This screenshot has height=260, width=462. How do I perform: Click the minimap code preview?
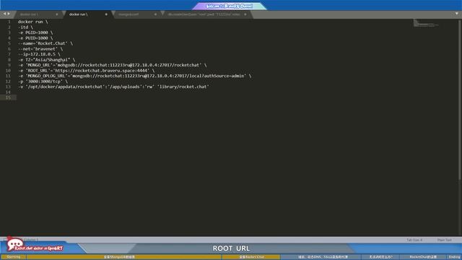pos(426,23)
